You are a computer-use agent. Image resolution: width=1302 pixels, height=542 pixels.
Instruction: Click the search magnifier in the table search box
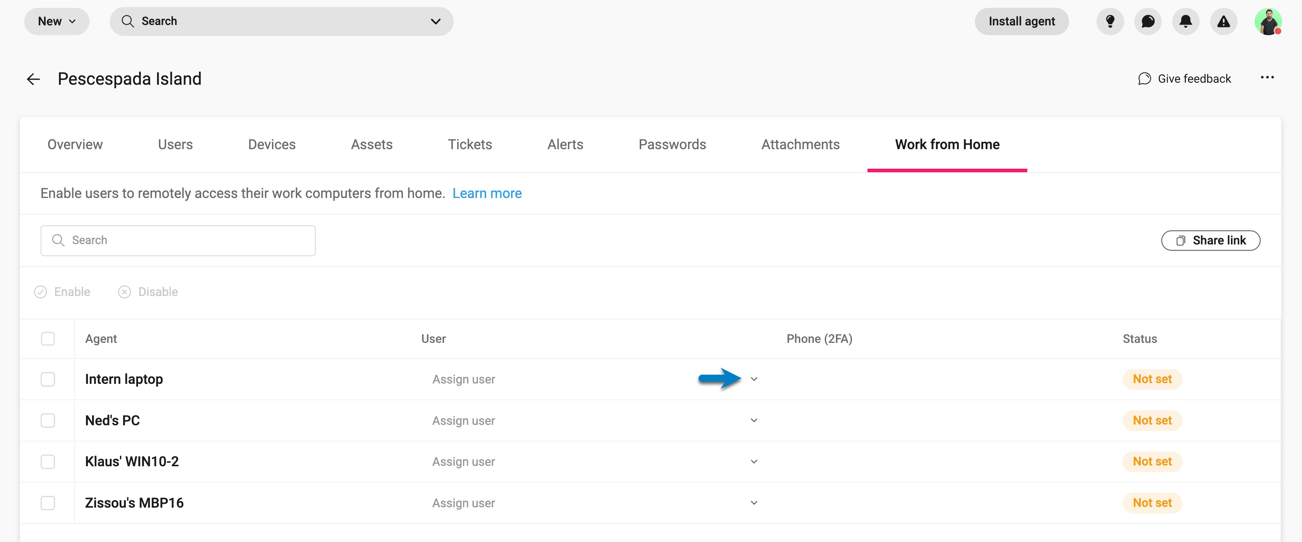58,240
